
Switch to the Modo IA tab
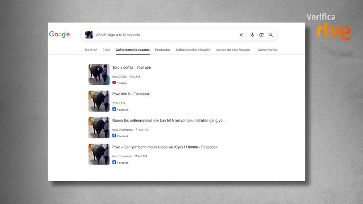pyautogui.click(x=91, y=49)
